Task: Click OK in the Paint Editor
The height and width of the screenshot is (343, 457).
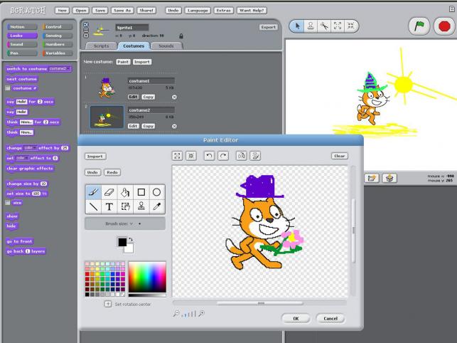Action: point(296,319)
